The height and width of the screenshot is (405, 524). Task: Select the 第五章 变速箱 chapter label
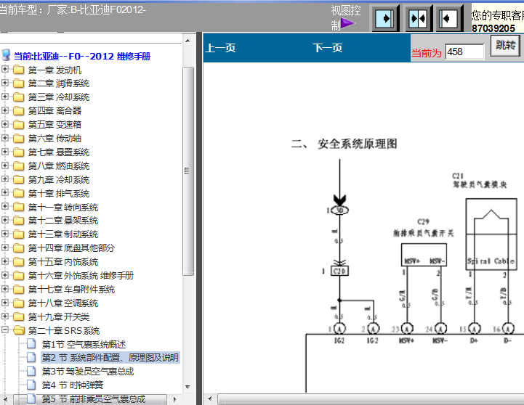coord(55,124)
